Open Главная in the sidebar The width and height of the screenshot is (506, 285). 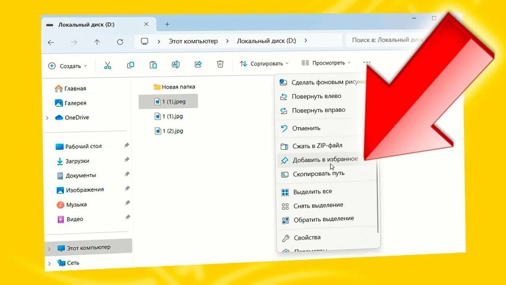click(x=70, y=89)
